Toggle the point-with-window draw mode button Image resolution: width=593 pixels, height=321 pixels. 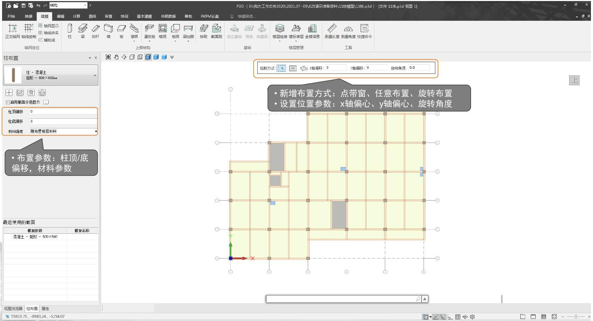click(282, 68)
